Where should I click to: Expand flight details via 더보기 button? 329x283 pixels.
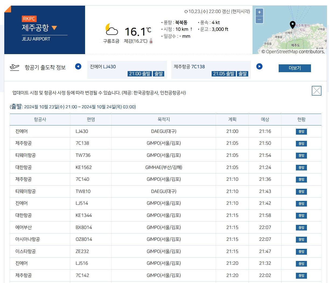295,68
